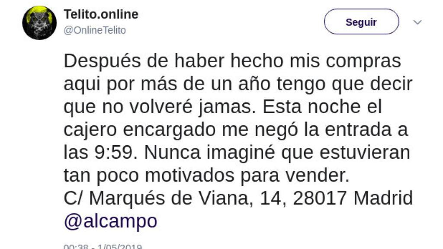Click the downward caret beside Seguir
The image size is (443, 249).
click(417, 21)
